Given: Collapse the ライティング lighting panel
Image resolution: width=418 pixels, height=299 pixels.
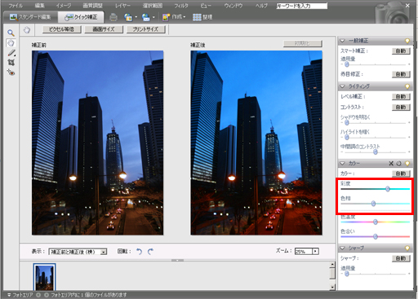Looking at the screenshot, I should 342,86.
